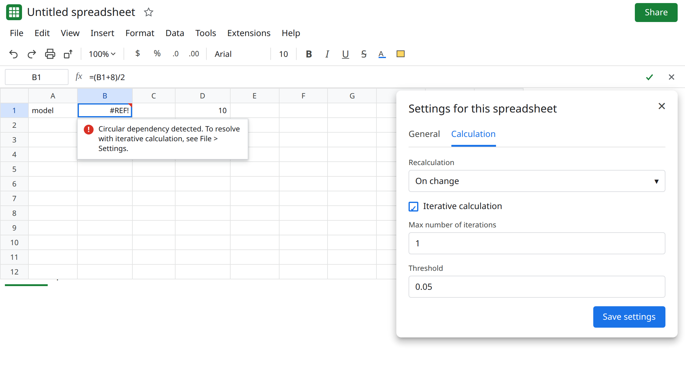Click the green Share button
The width and height of the screenshot is (685, 379).
pyautogui.click(x=656, y=13)
